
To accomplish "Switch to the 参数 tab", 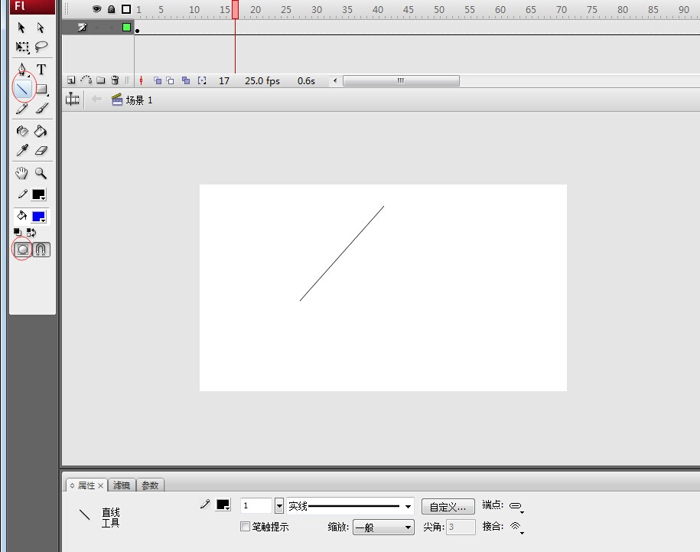I will [x=150, y=485].
